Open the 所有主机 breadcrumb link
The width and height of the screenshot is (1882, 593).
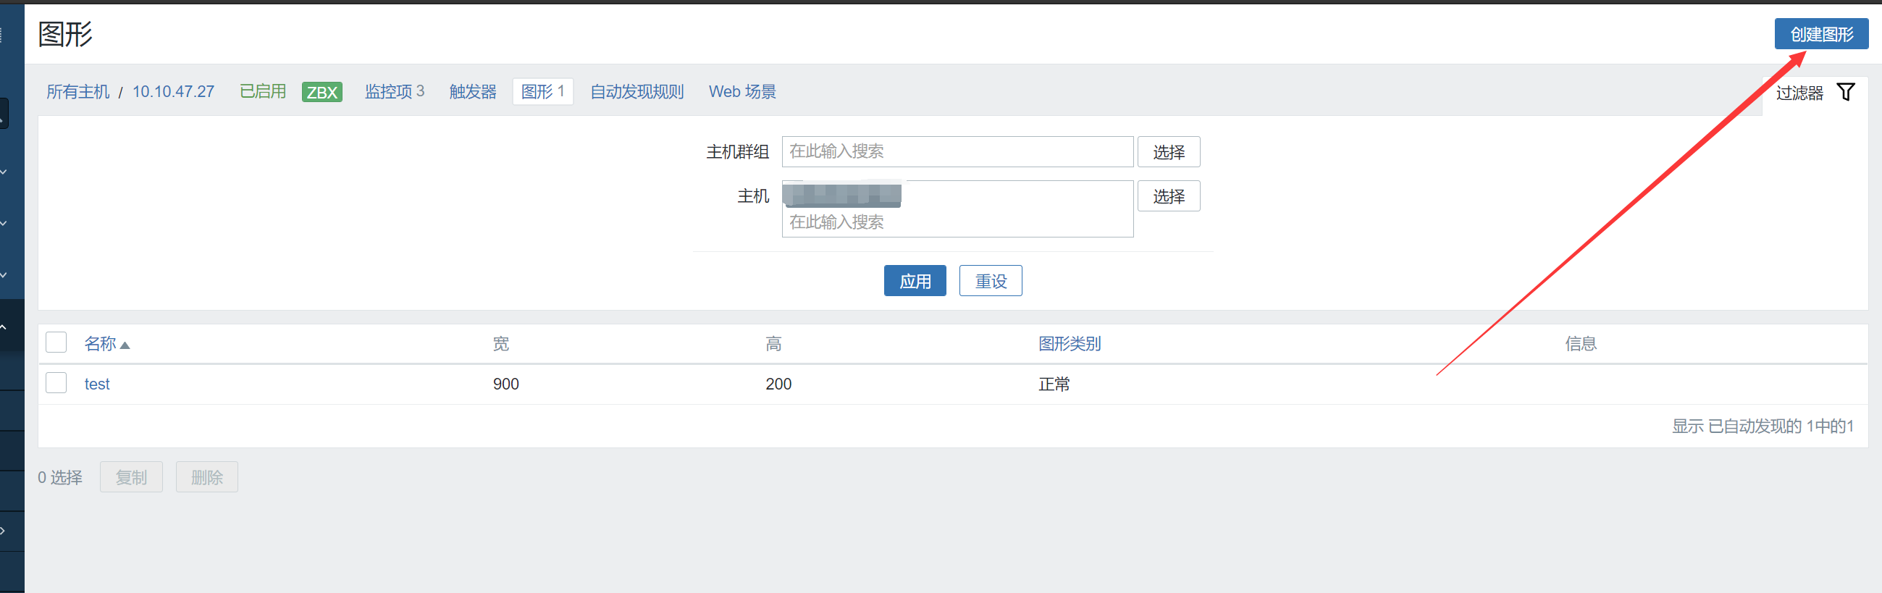click(77, 92)
